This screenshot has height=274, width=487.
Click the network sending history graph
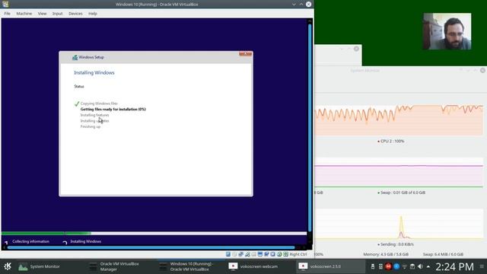point(399,224)
